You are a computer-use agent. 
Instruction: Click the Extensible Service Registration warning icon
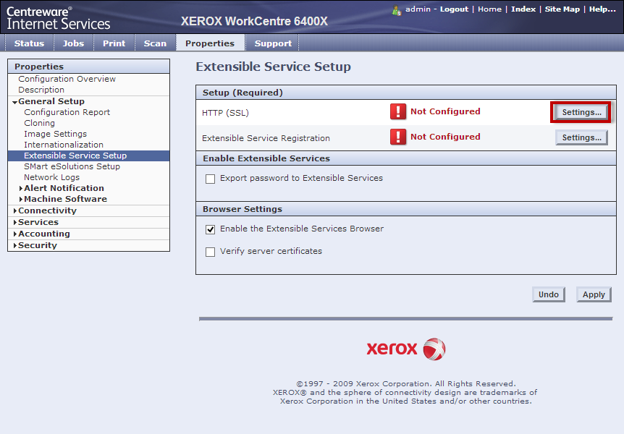(x=398, y=137)
